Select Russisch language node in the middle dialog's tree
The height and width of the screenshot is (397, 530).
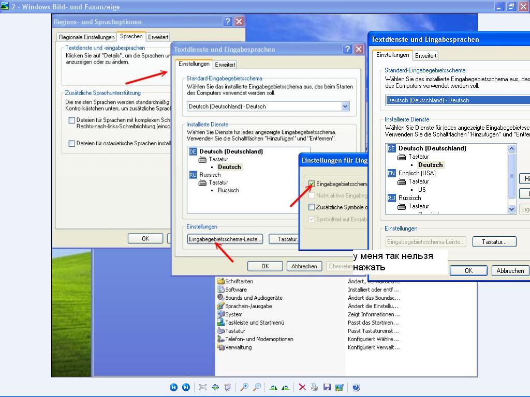pos(210,175)
